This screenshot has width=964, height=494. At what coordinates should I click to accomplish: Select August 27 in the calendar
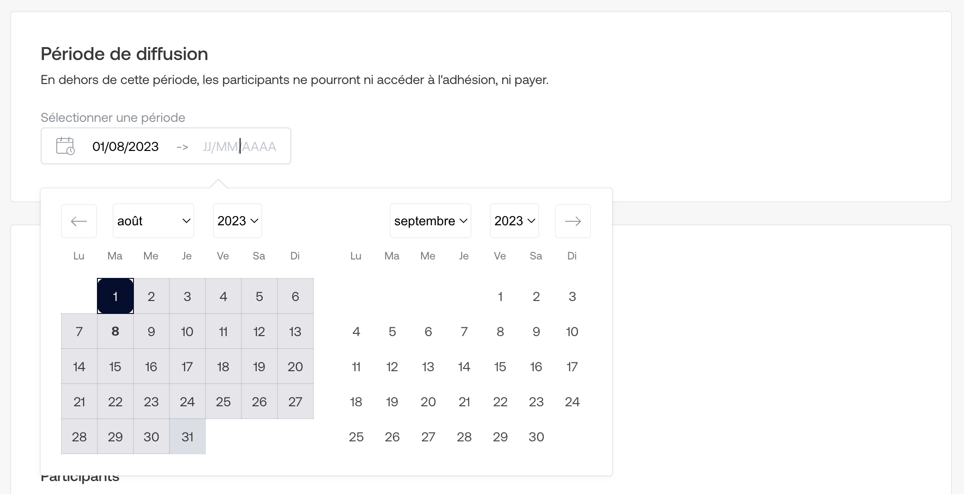tap(295, 401)
